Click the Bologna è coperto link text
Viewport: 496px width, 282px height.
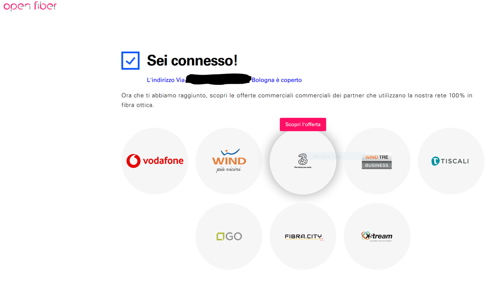pyautogui.click(x=277, y=80)
